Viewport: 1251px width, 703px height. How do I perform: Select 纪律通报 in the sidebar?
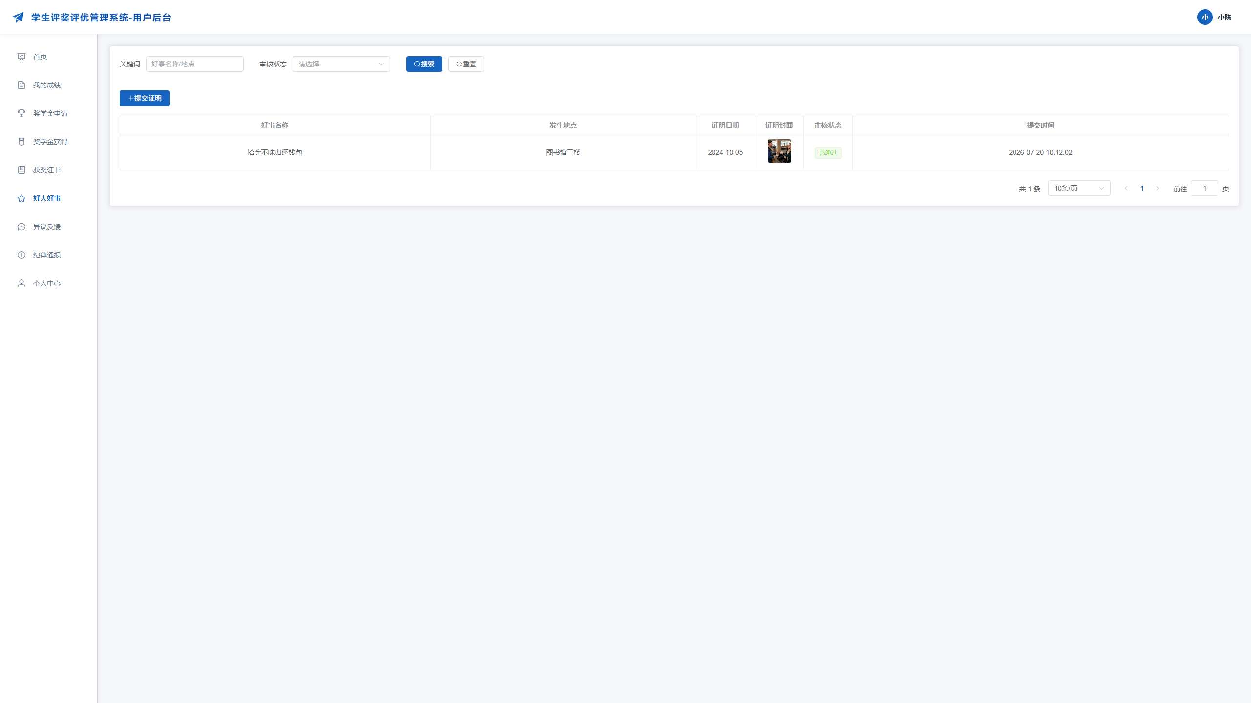[x=49, y=255]
